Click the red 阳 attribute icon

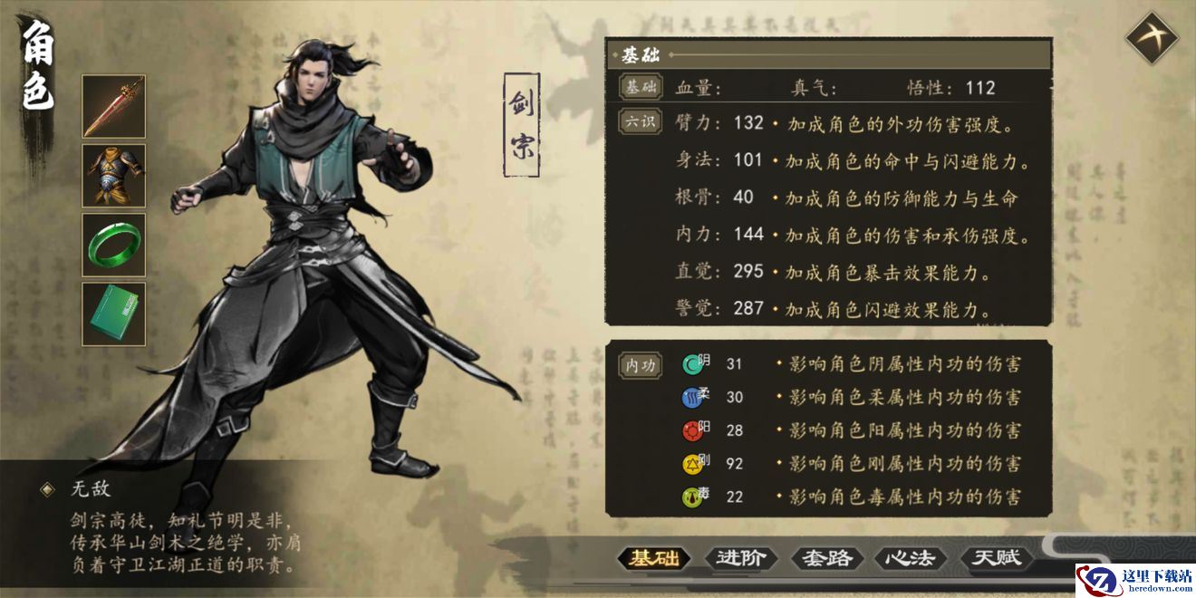click(x=693, y=431)
